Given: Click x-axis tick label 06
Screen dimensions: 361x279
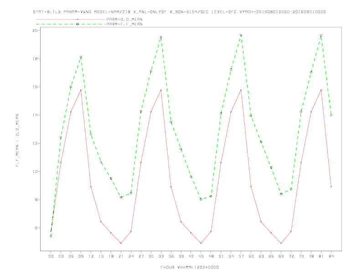Looking at the screenshot, I should (71, 256).
